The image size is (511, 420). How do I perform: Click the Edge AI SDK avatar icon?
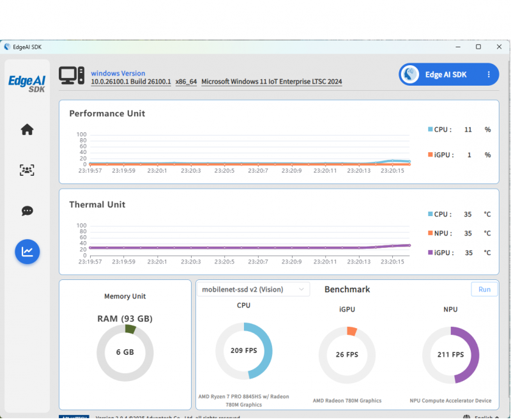pyautogui.click(x=410, y=75)
